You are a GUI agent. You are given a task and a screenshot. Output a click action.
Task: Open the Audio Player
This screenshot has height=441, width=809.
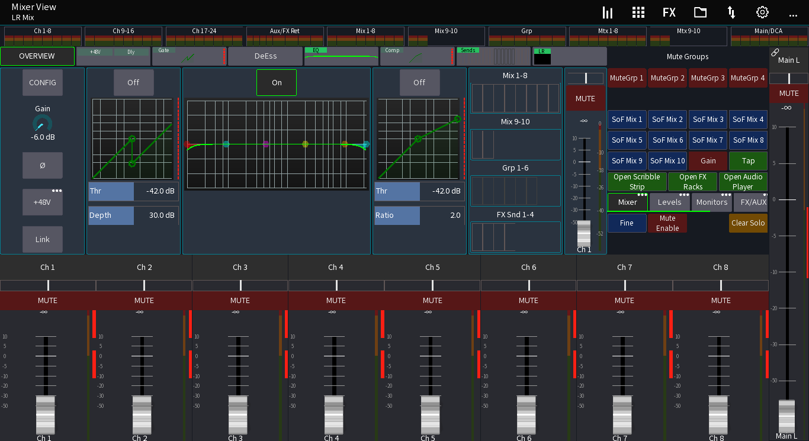coord(743,181)
